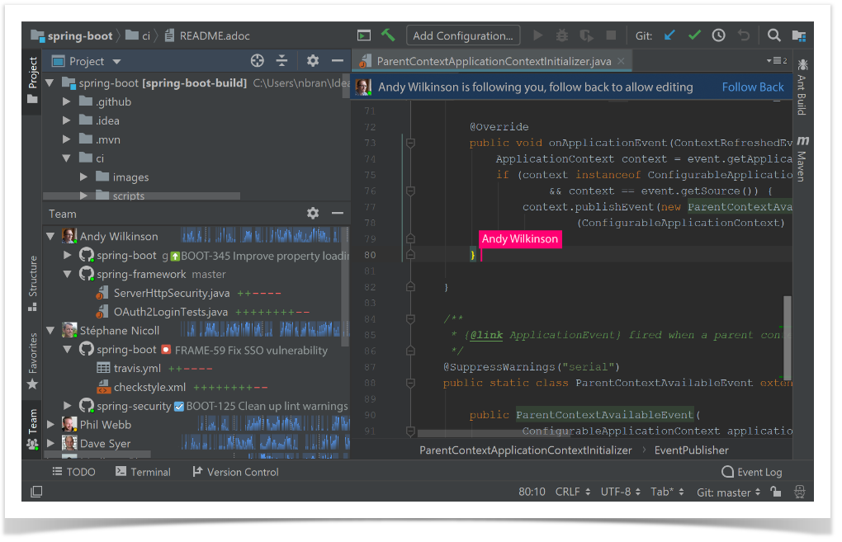Screen dimensions: 842x542
Task: Open the Maven side tab
Action: coord(802,159)
